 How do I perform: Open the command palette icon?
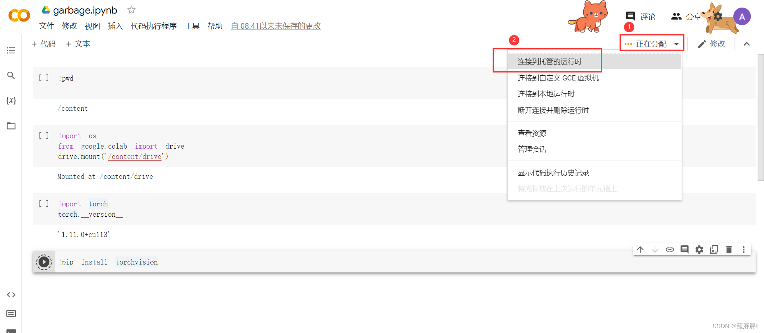(11, 313)
